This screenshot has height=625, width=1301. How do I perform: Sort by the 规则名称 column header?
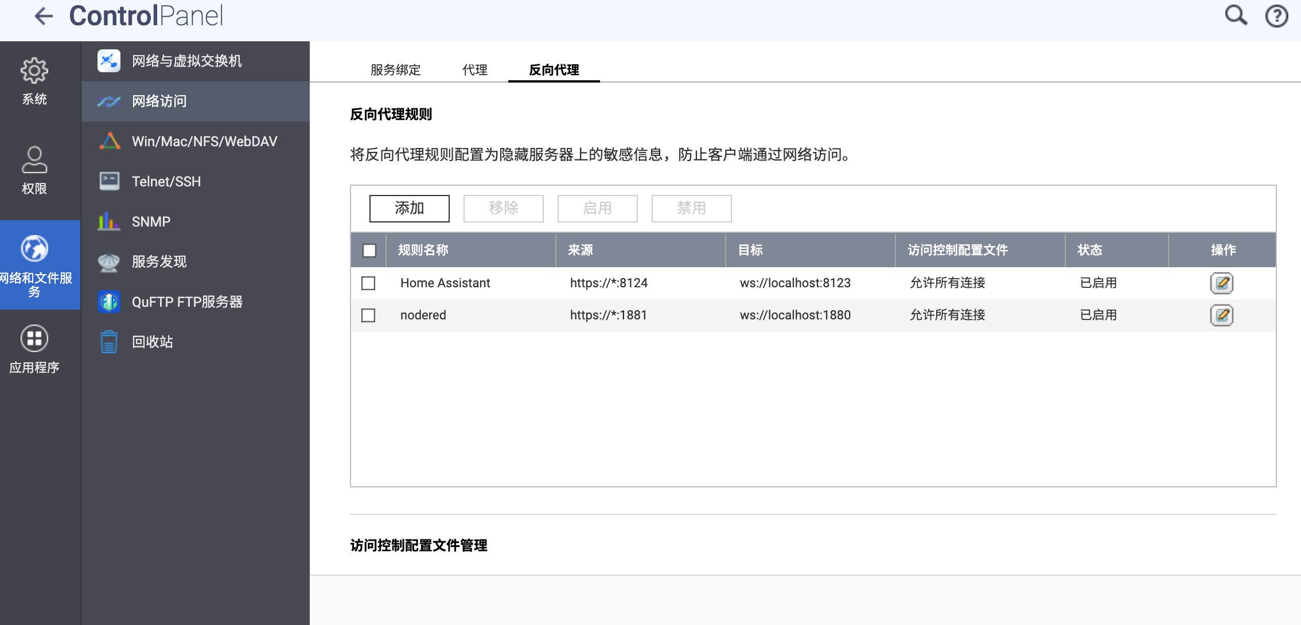coord(423,250)
